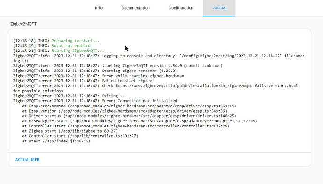Image resolution: width=323 pixels, height=184 pixels.
Task: Click 'at Controller.start' controller.ts:101:27 line
Action: click(80, 136)
